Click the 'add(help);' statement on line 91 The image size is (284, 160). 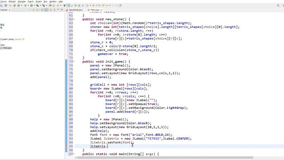point(99,131)
